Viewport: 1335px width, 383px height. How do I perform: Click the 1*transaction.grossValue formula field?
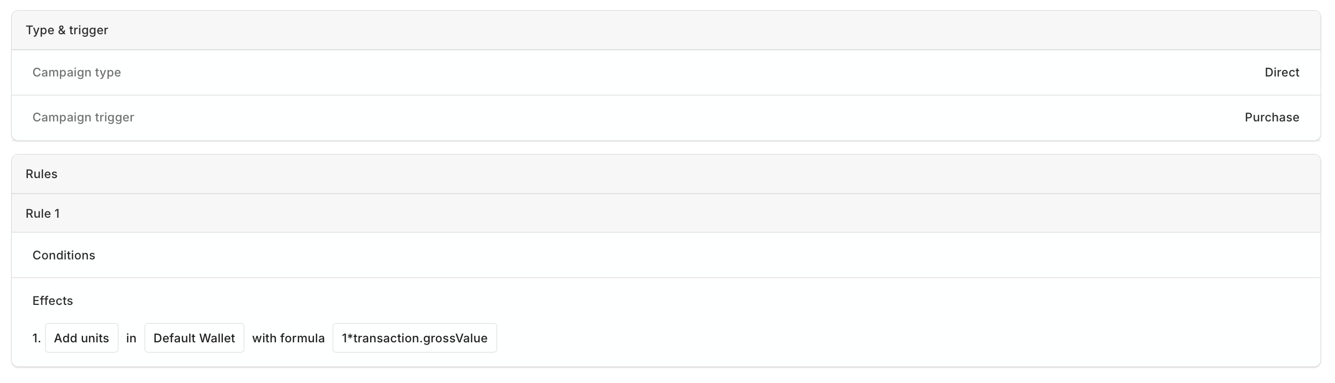[414, 338]
